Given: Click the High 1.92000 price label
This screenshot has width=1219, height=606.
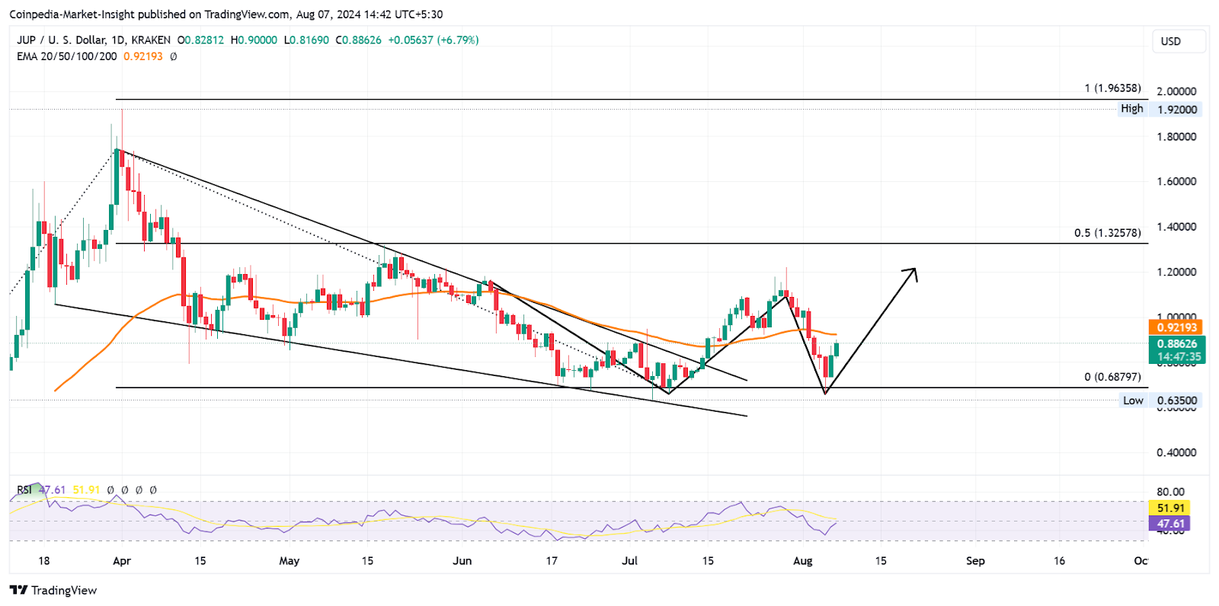Looking at the screenshot, I should coord(1160,109).
